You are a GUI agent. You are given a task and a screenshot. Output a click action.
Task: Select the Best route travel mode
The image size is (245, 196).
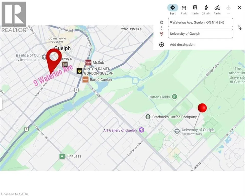[x=173, y=8]
